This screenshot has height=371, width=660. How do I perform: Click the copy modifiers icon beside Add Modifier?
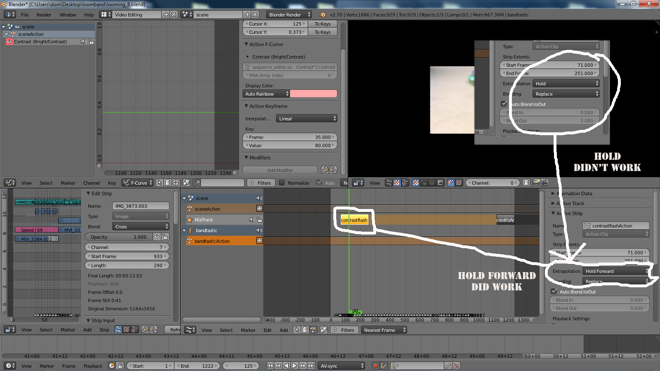[x=325, y=170]
